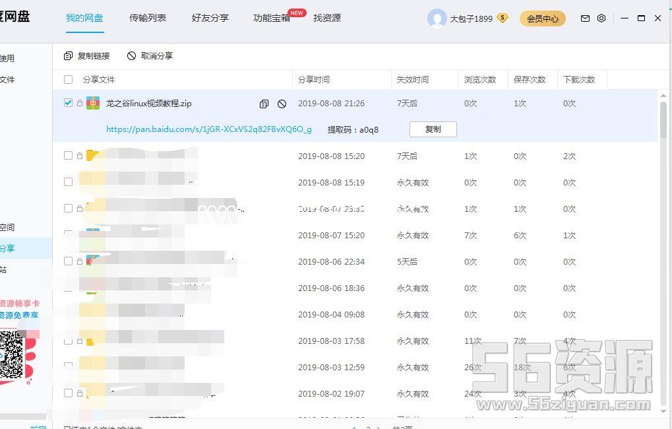Switch to the 传输列表 tab
The image size is (672, 429).
(x=148, y=18)
